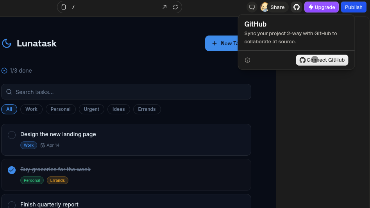Filter by Errands chip
Screen dimensions: 370x208
[147, 109]
